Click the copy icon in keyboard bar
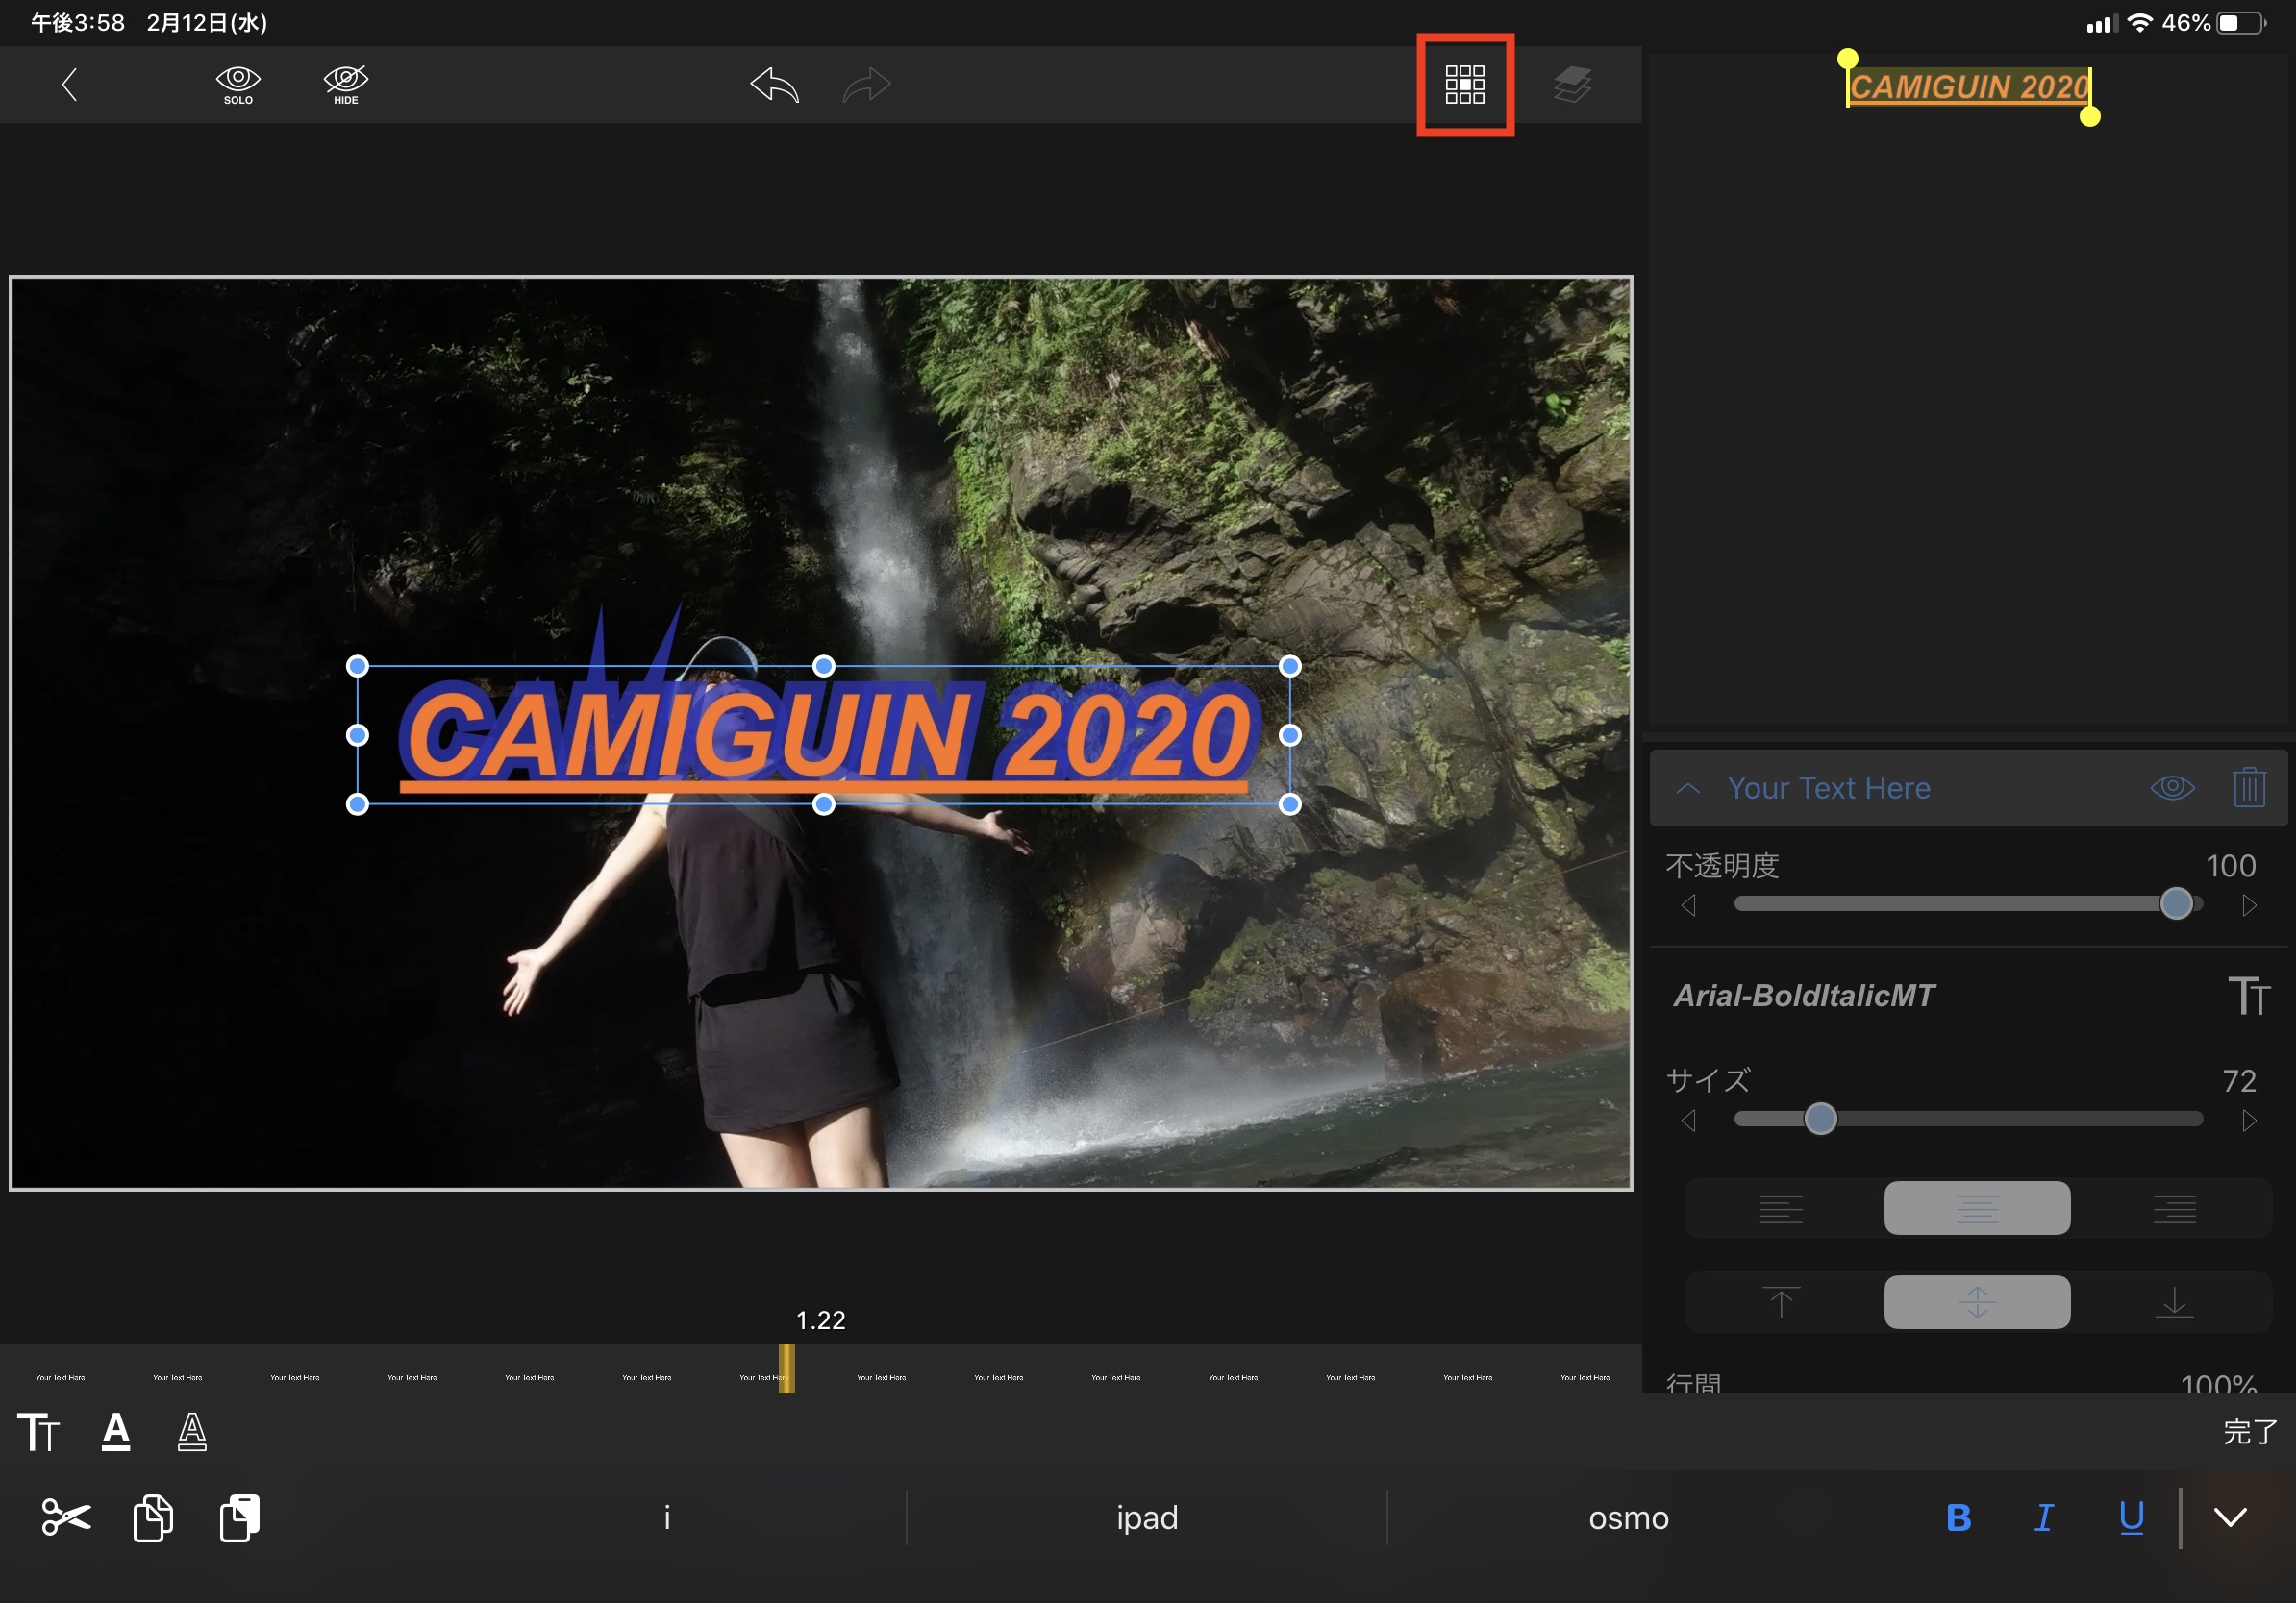Screen dimensions: 2296x1603 pos(153,1517)
